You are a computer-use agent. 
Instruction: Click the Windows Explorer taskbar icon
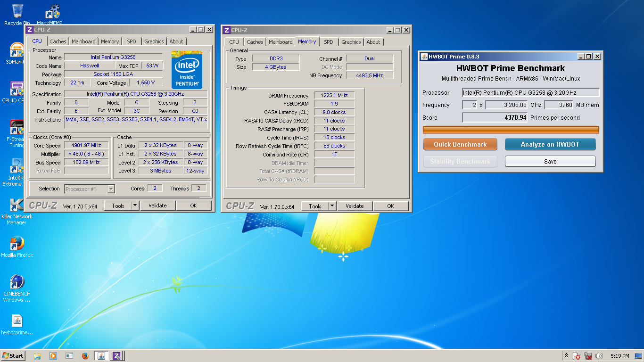click(37, 356)
